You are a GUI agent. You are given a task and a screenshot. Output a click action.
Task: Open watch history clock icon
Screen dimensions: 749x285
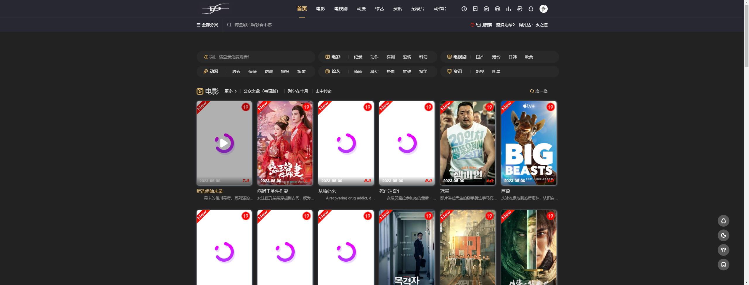(464, 9)
